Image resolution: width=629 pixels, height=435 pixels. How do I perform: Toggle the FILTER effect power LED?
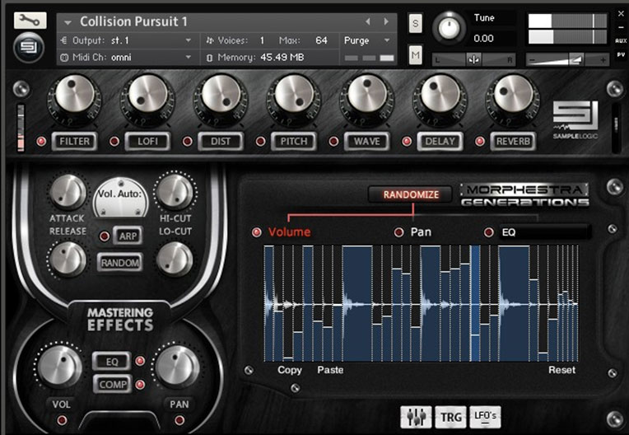point(43,142)
